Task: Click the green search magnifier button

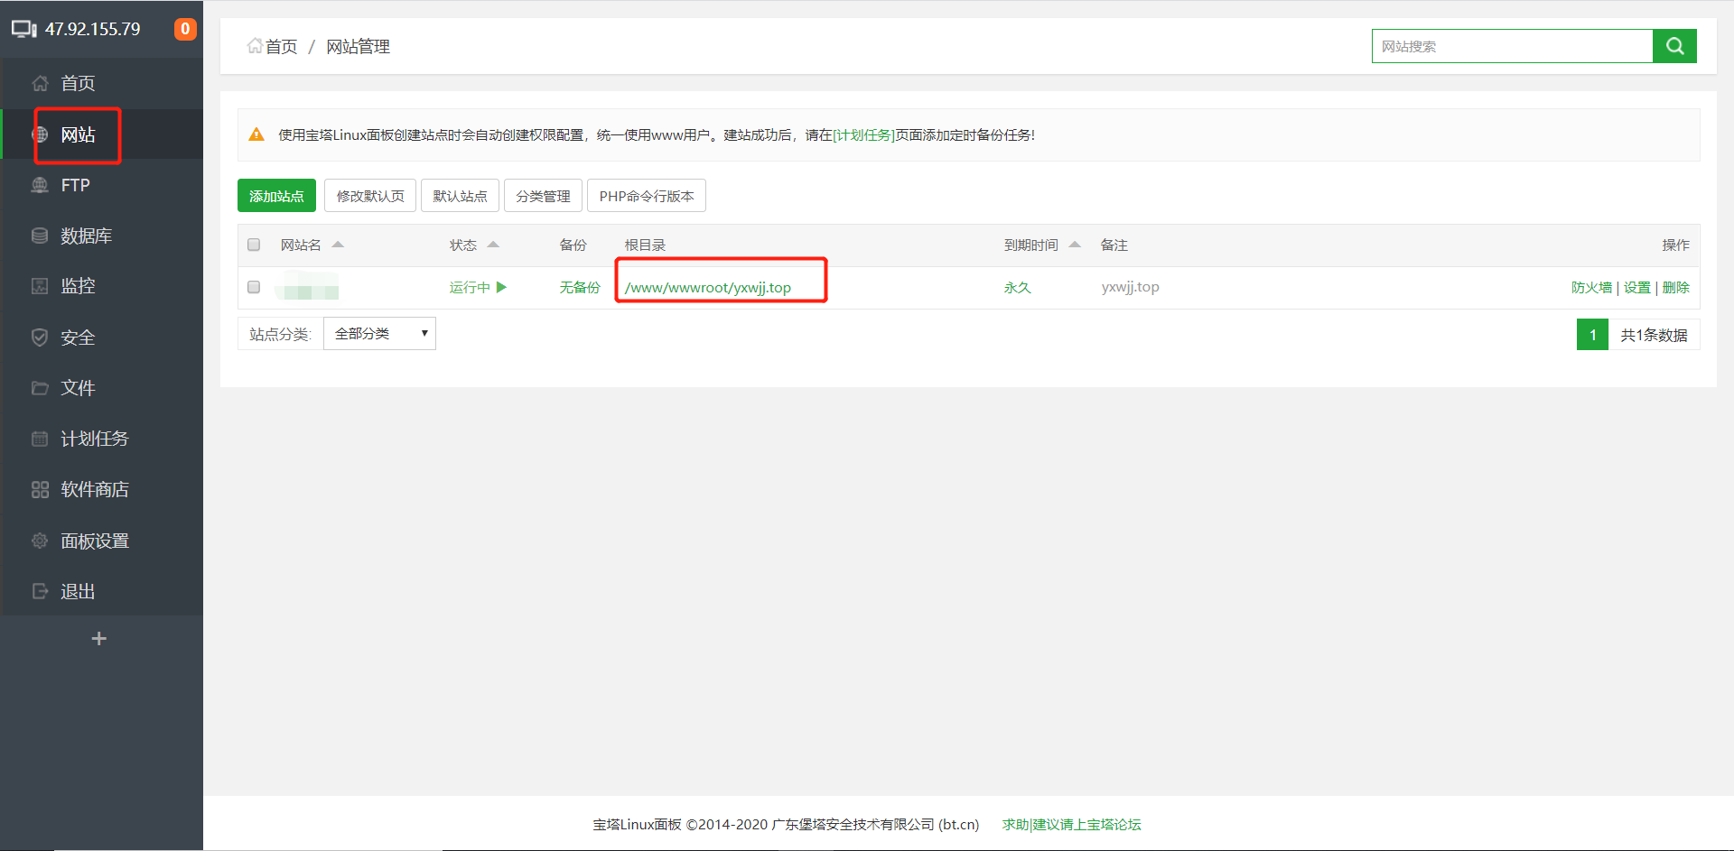Action: [1674, 46]
